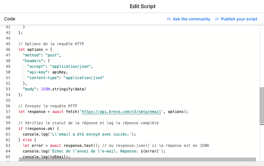The height and width of the screenshot is (166, 264).
Task: Click 'if (response.ok) {' line
Action: (x=39, y=129)
